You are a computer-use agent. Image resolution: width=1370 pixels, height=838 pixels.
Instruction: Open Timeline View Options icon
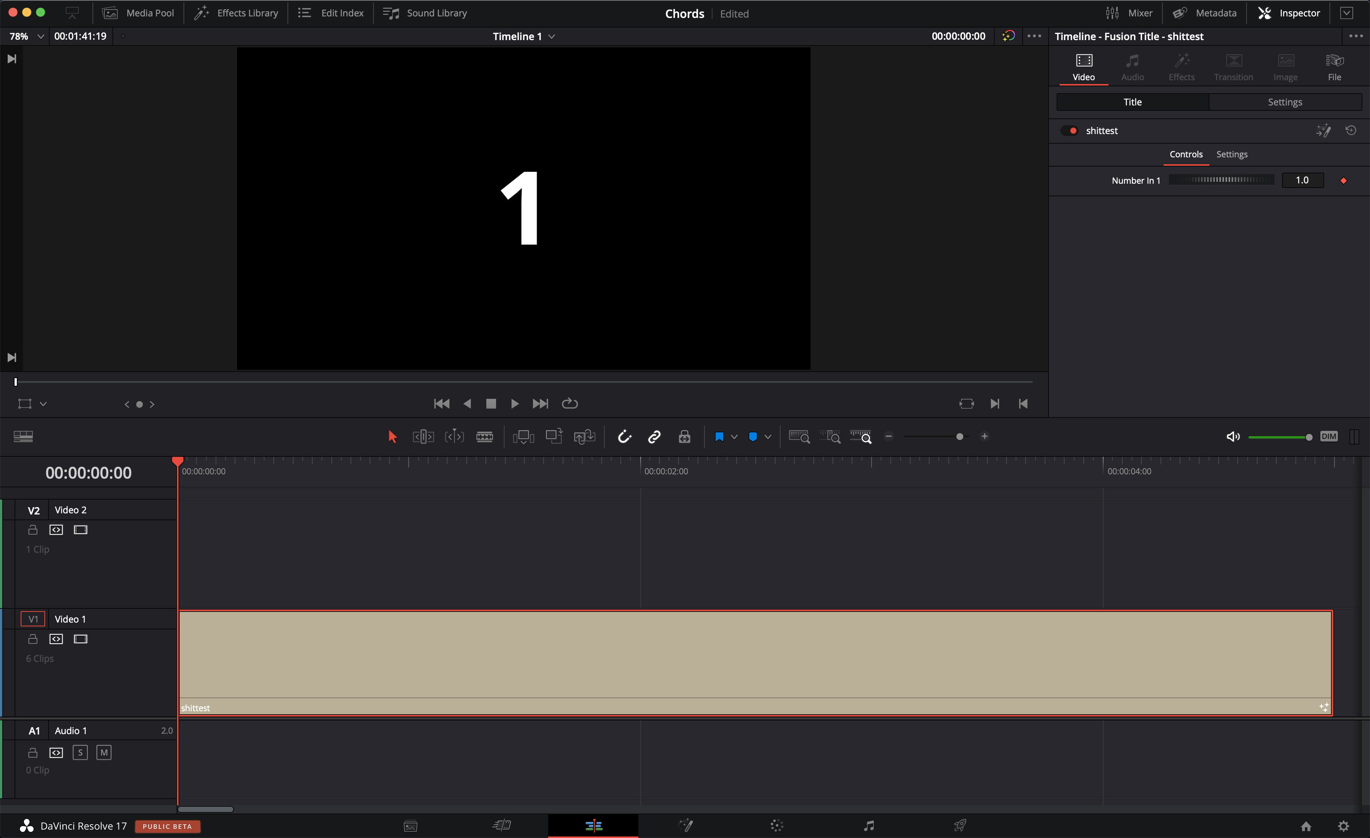[23, 437]
